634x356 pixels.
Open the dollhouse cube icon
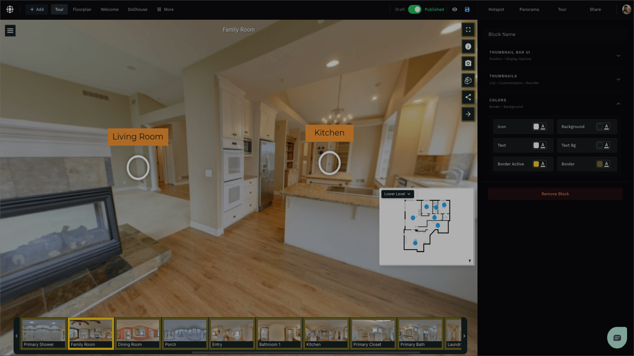pyautogui.click(x=468, y=80)
